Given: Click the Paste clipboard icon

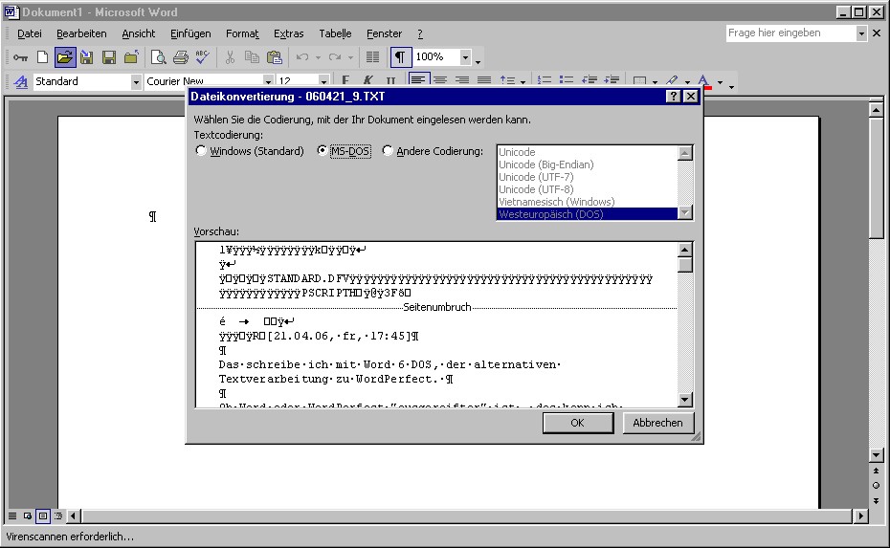Looking at the screenshot, I should 274,57.
